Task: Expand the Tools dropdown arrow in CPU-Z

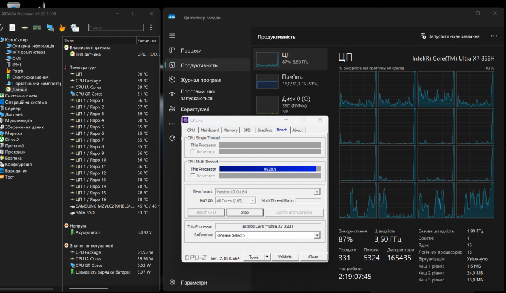Action: pyautogui.click(x=267, y=257)
